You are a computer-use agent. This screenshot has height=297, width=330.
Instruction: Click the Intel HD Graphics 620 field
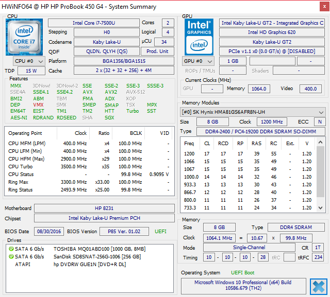click(x=272, y=32)
